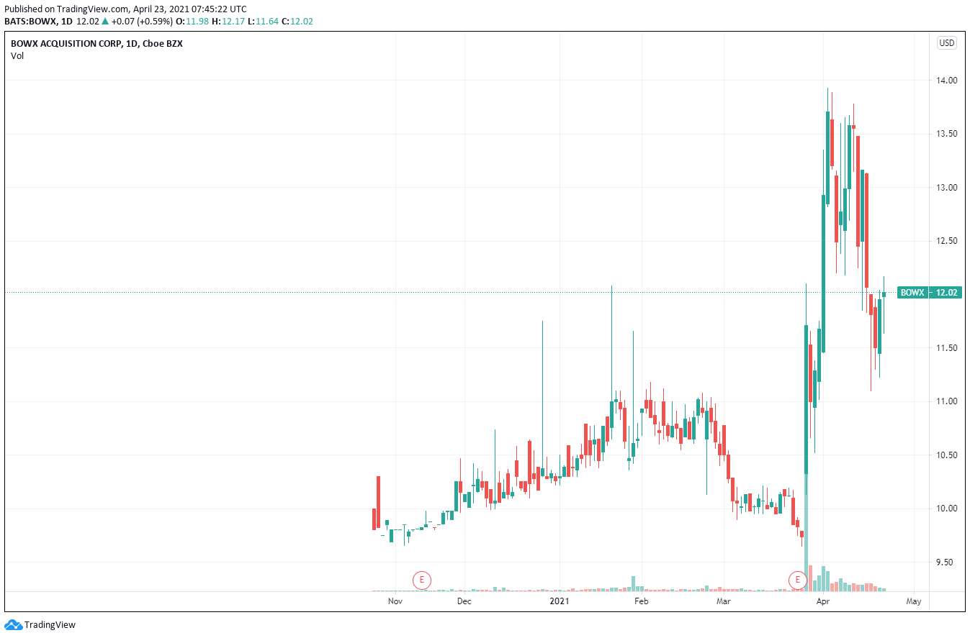The width and height of the screenshot is (970, 638).
Task: Click the 2021 label on time axis
Action: tap(560, 601)
